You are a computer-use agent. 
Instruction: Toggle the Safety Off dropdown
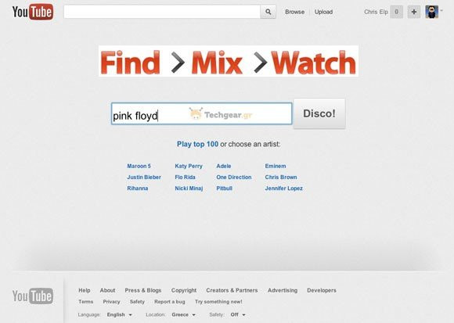[x=238, y=314]
